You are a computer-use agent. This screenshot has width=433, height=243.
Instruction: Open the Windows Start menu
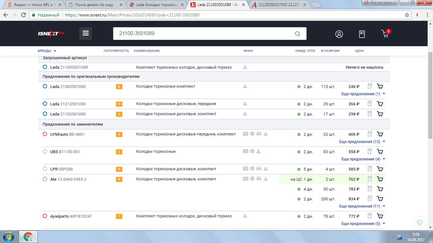coord(8,236)
